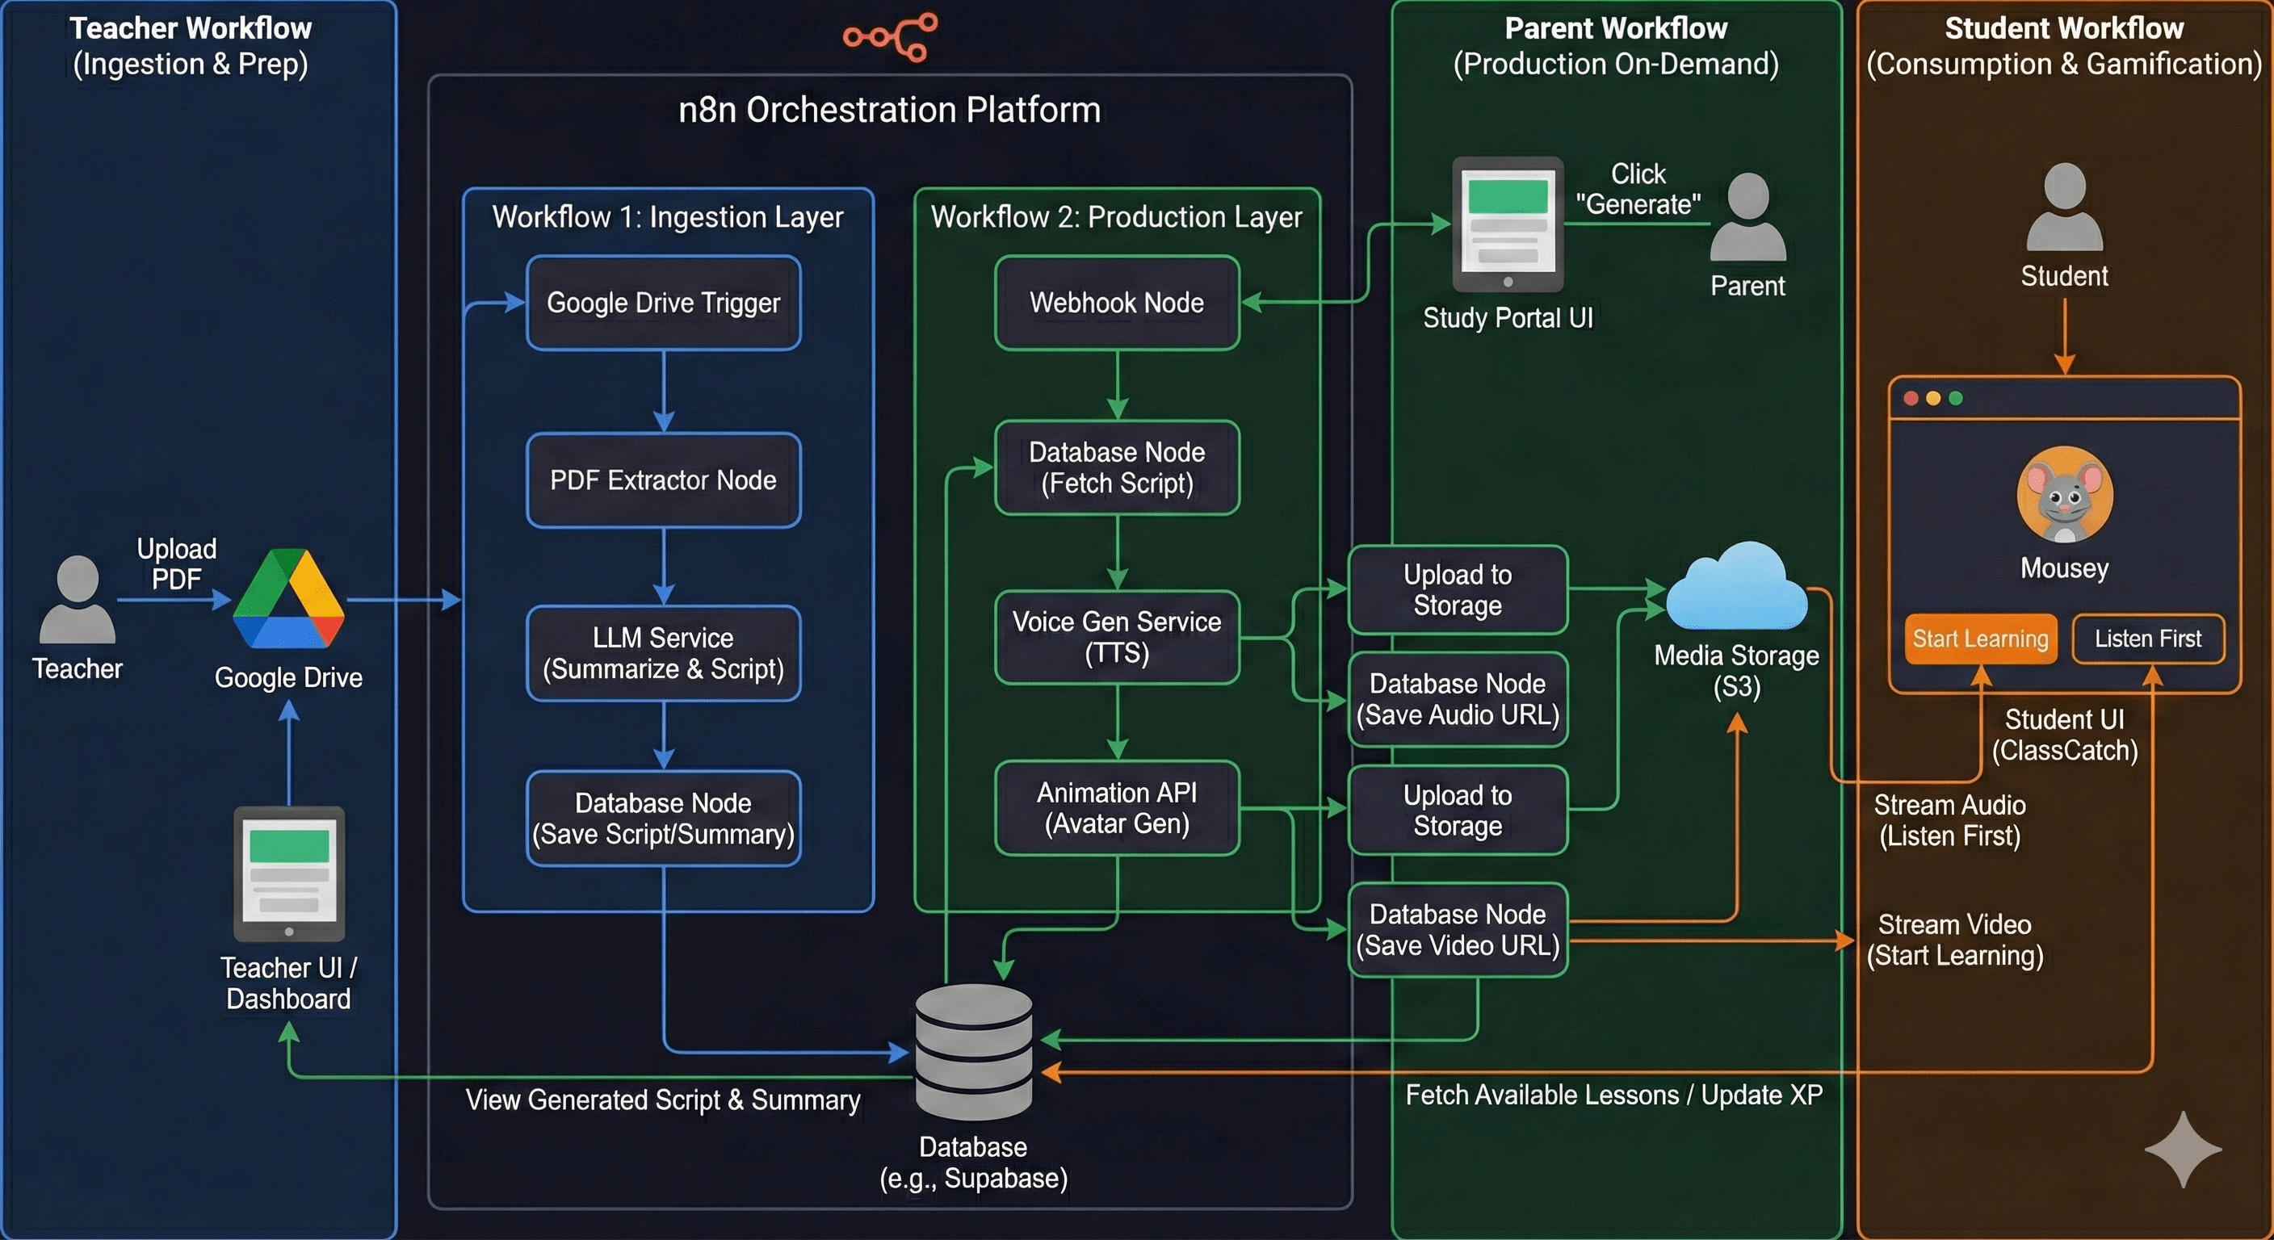Screen dimensions: 2274x1240
Task: Click the Mousey mouse avatar
Action: pyautogui.click(x=2065, y=495)
